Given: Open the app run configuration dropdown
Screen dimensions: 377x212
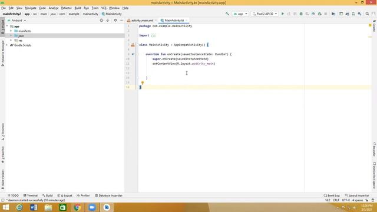Looking at the screenshot, I should 240,14.
